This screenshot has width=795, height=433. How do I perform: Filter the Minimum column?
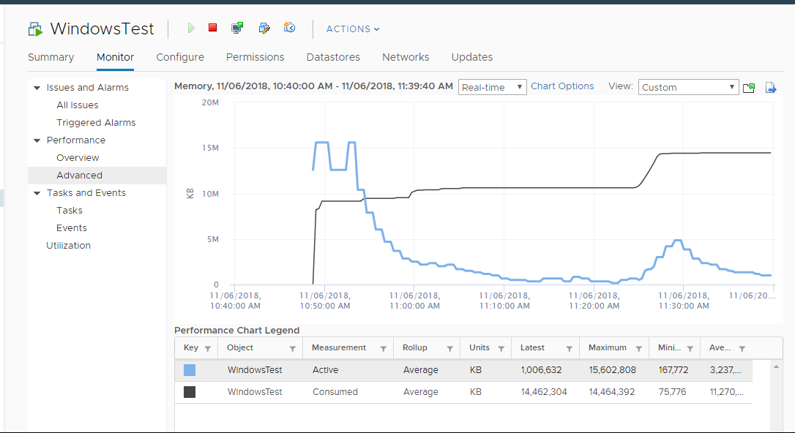[690, 348]
